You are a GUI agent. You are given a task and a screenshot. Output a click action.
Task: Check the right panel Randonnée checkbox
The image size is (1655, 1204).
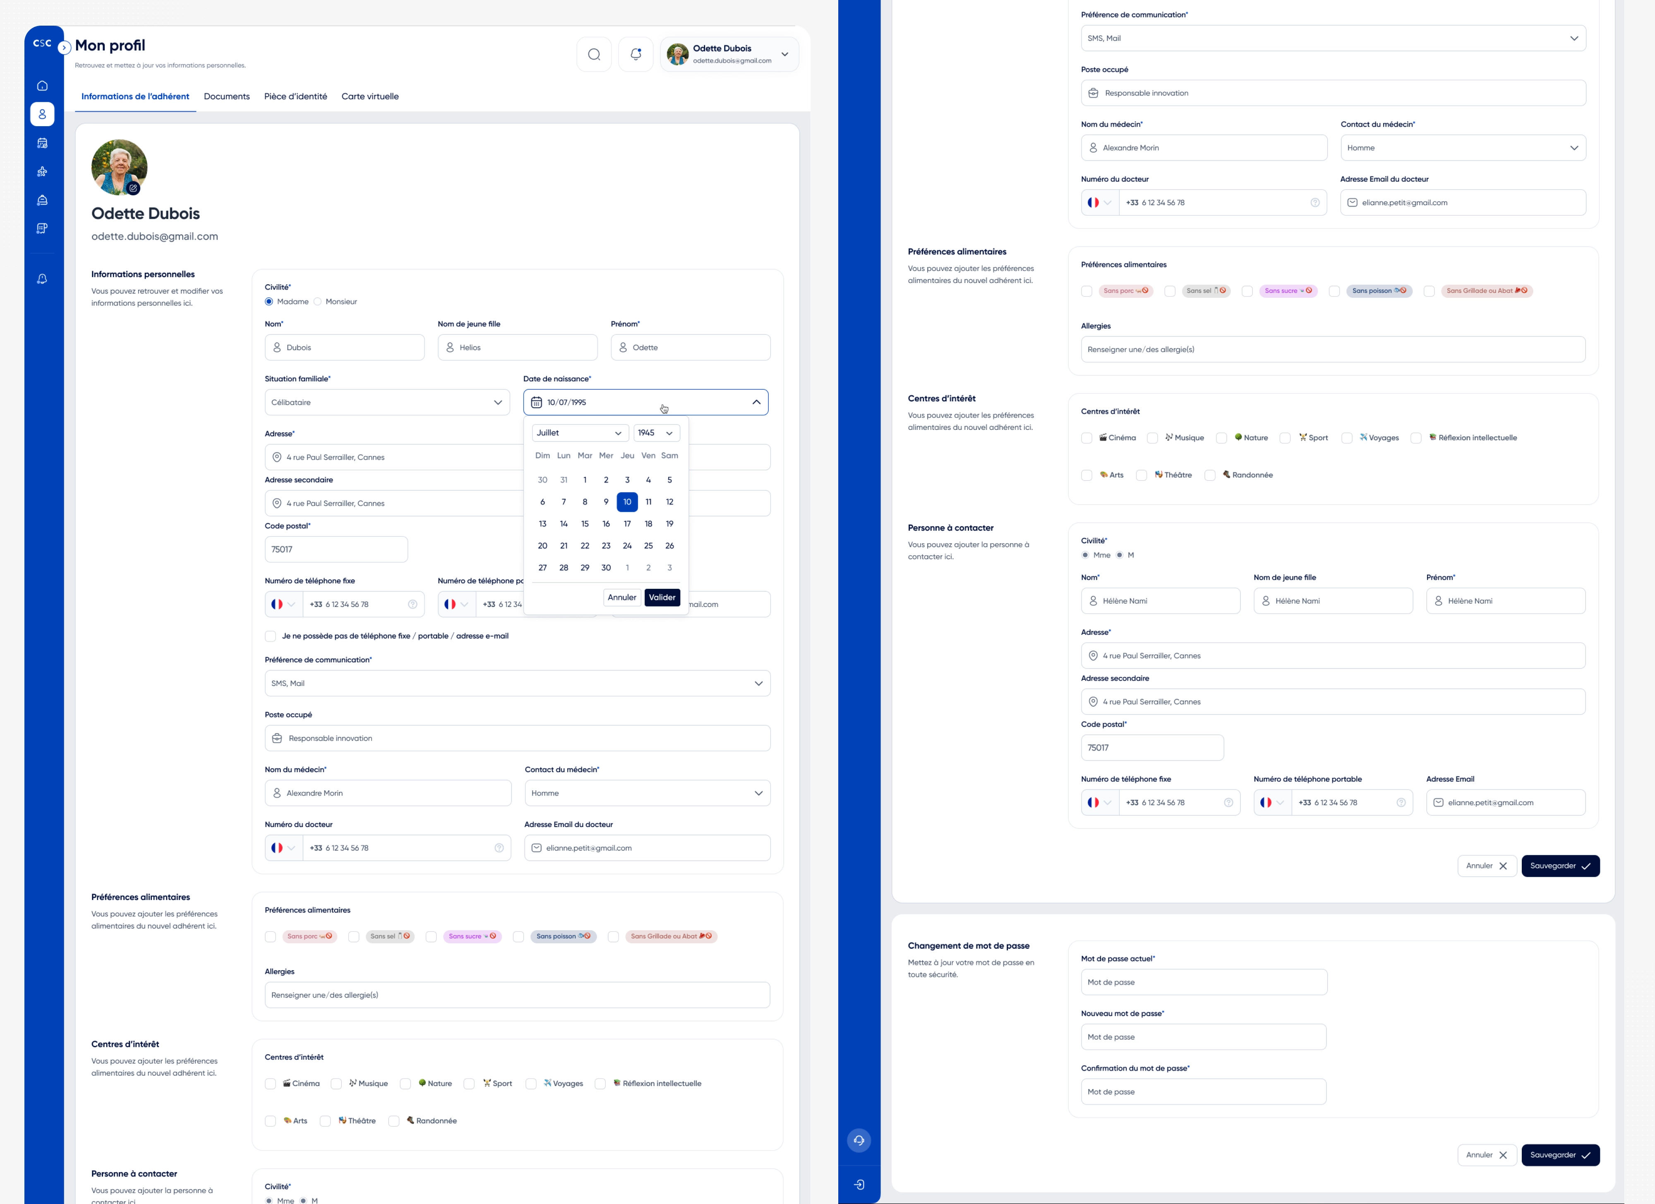point(1210,476)
